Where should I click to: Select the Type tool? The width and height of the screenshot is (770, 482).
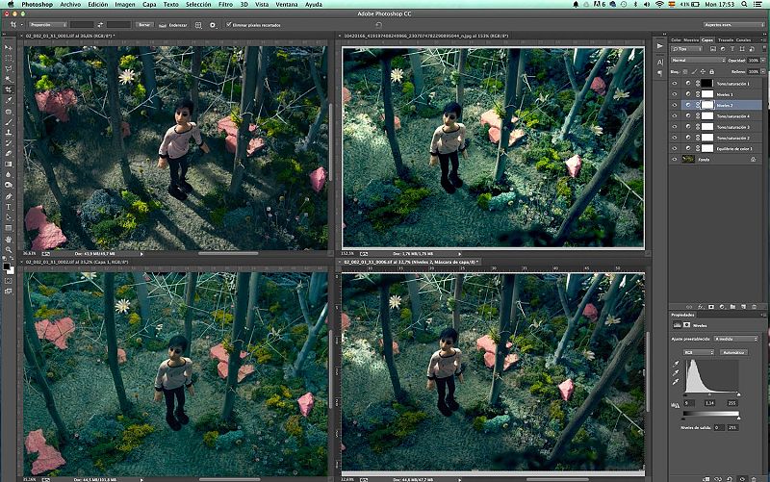[x=9, y=207]
